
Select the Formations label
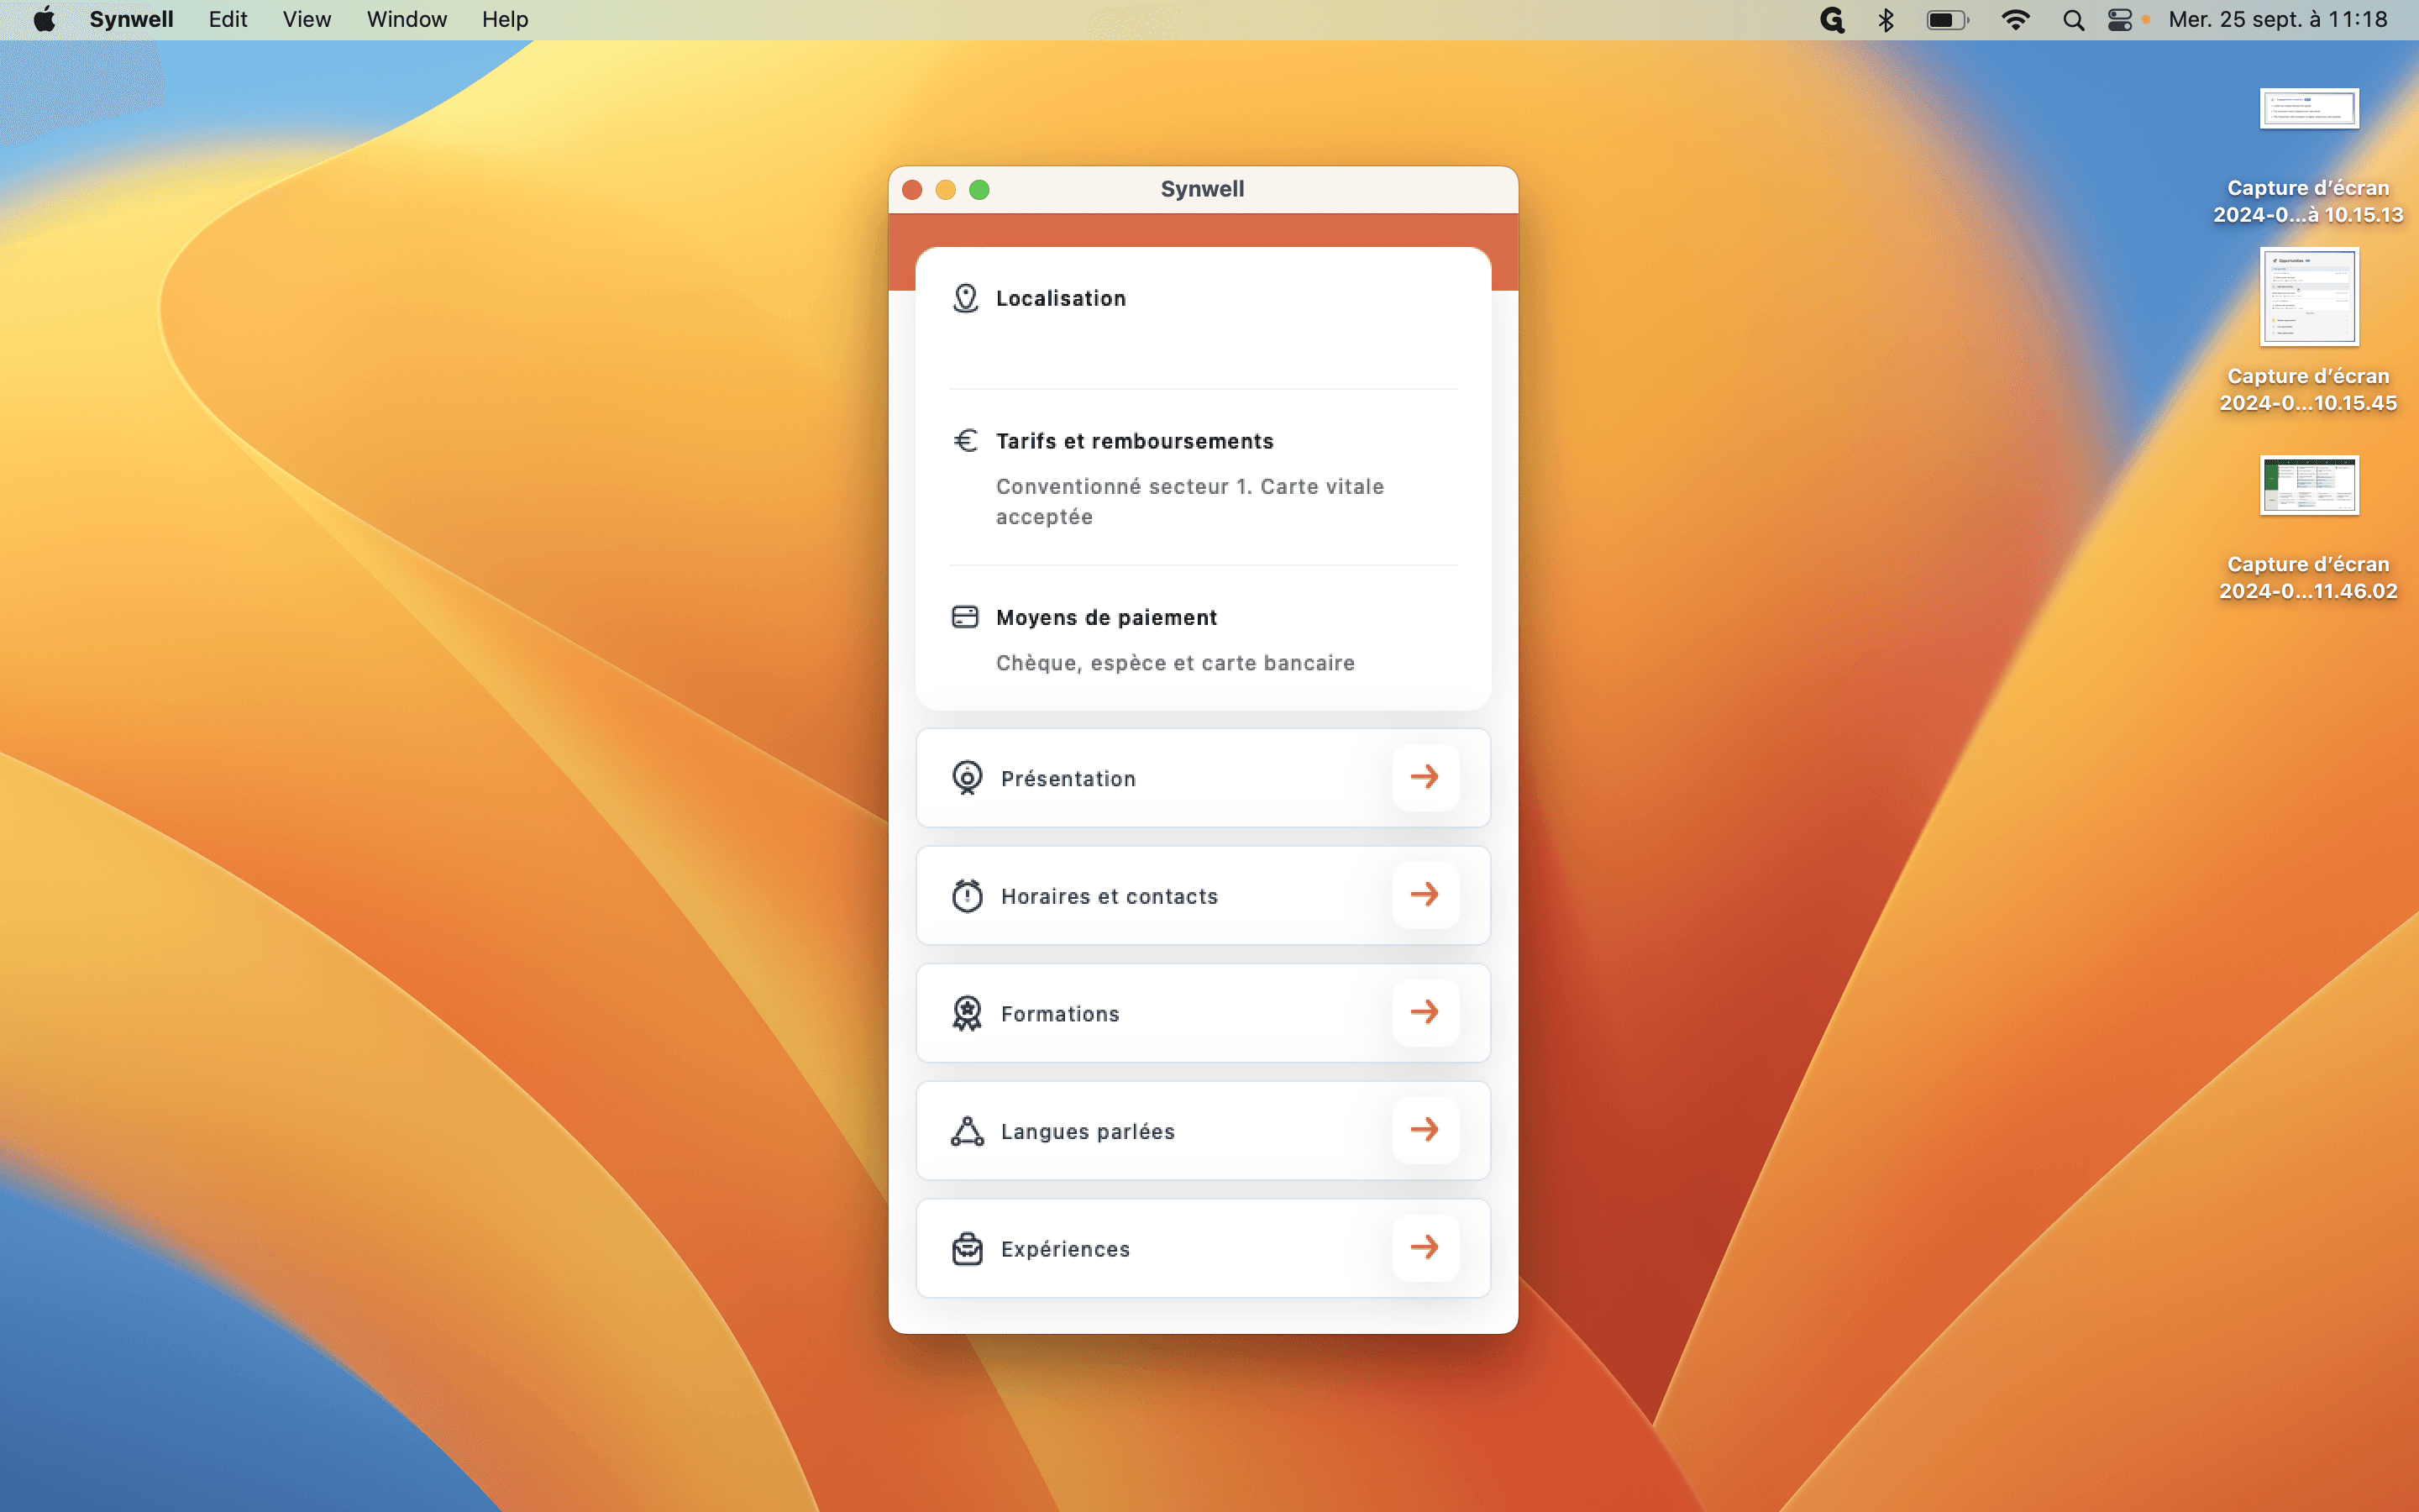coord(1059,1014)
